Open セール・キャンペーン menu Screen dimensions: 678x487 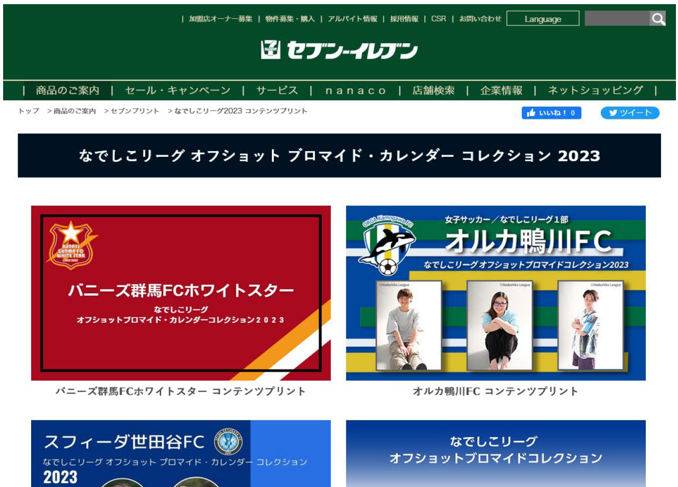(177, 90)
